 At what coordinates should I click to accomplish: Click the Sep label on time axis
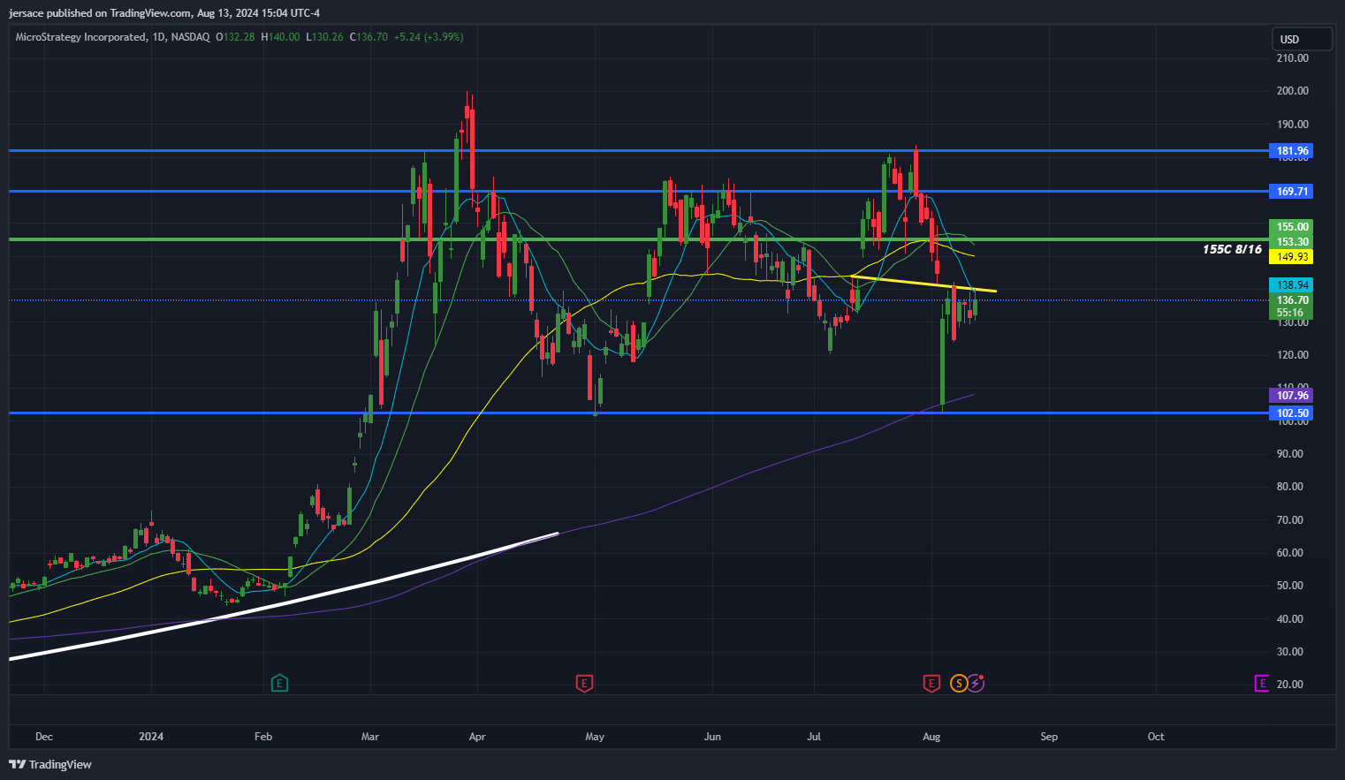pos(1049,737)
